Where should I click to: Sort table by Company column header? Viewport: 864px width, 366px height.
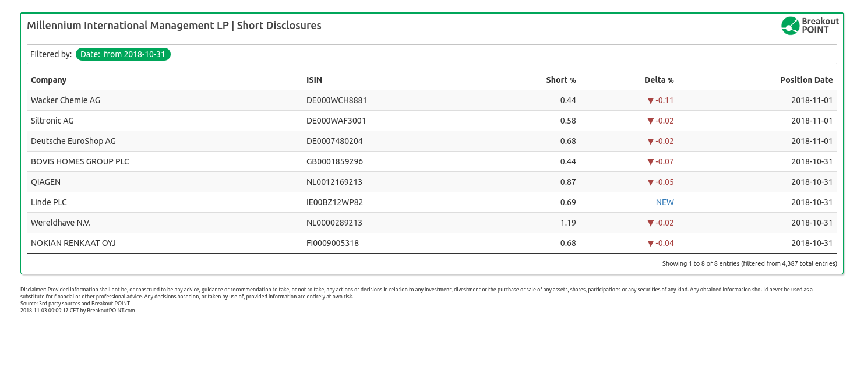click(x=49, y=80)
